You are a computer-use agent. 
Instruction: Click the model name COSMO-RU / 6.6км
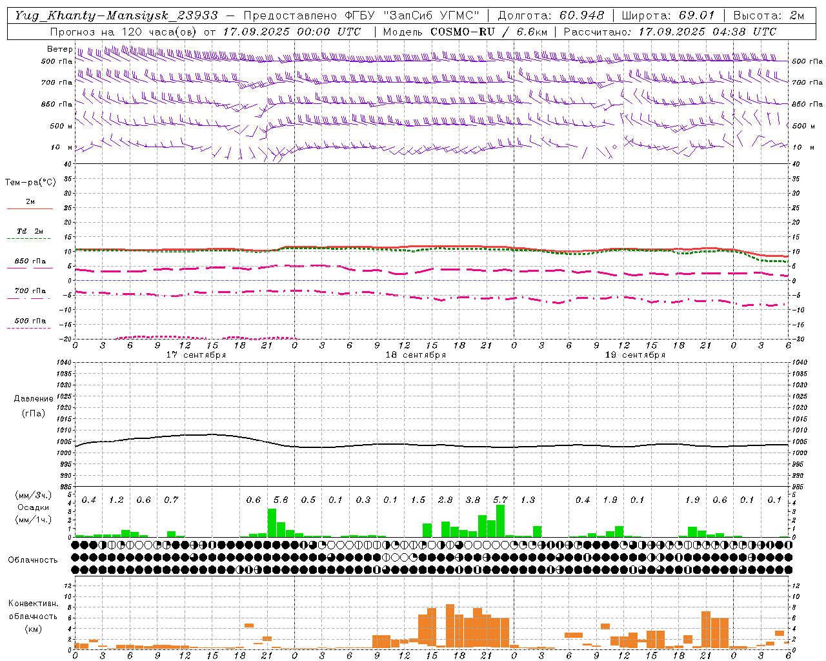tap(490, 32)
